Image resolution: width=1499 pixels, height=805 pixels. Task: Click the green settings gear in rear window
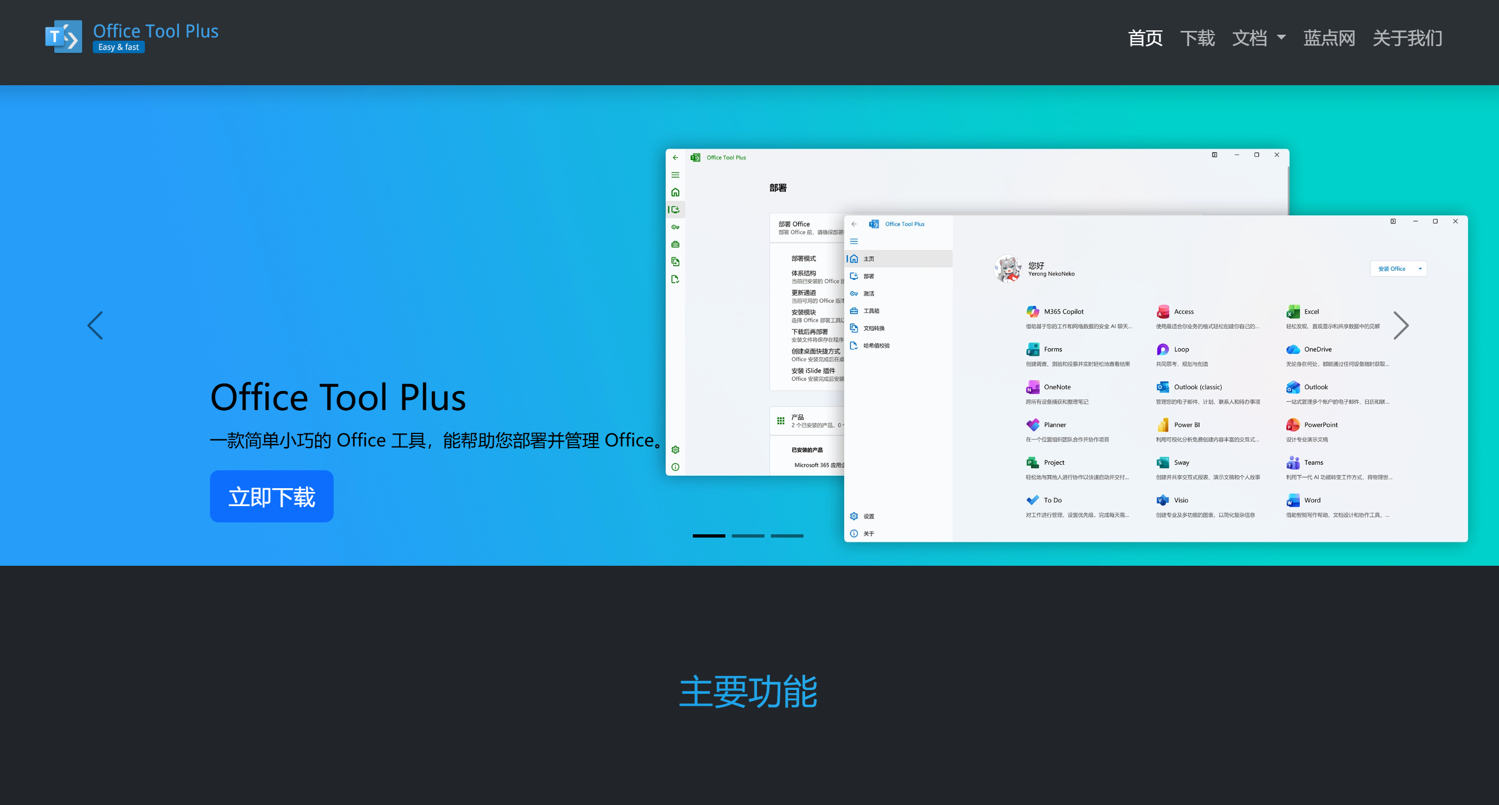coord(675,450)
